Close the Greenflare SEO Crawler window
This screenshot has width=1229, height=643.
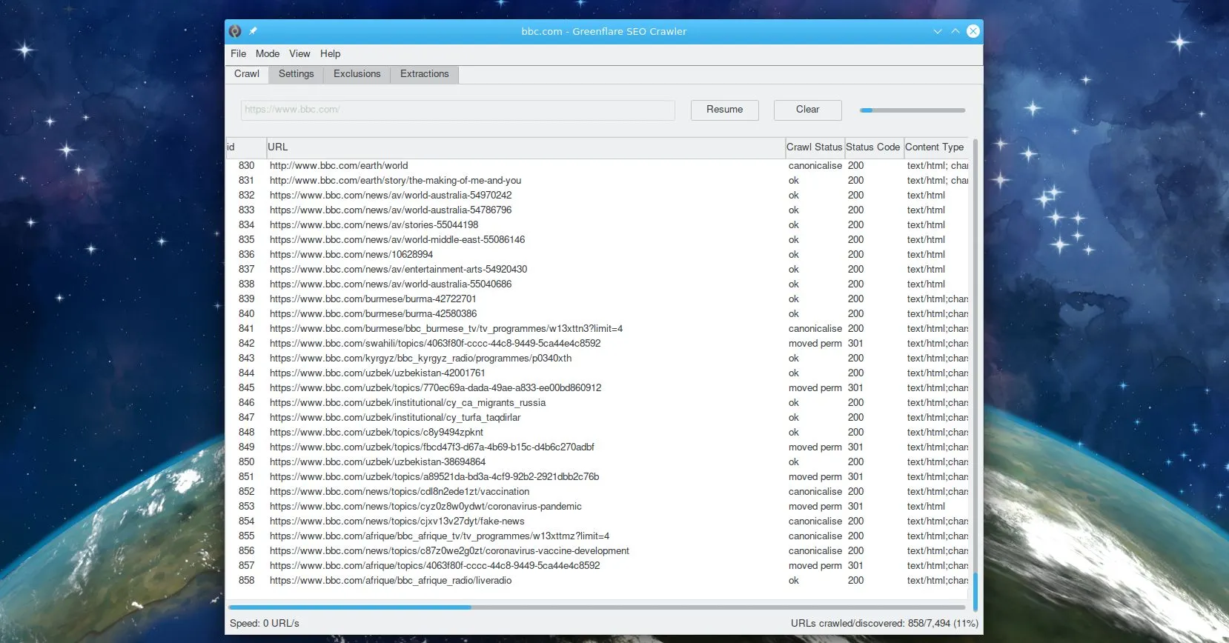(973, 31)
